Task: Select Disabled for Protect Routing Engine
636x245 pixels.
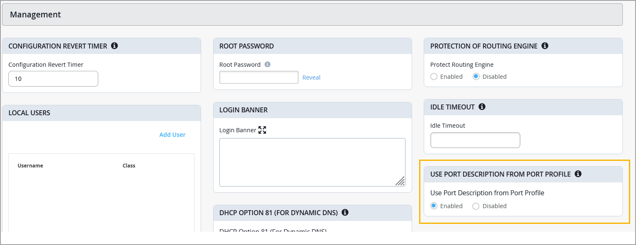Action: click(476, 77)
